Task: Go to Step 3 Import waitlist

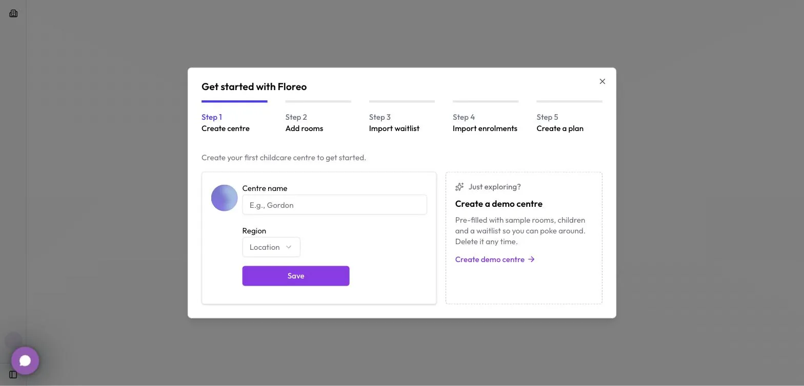Action: (x=402, y=117)
